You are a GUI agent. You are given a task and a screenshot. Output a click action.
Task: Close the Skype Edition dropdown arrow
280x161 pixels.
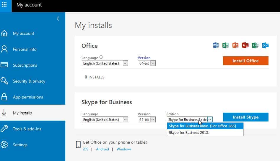[210, 119]
